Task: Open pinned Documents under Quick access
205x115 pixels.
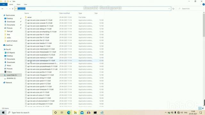Action: click(x=11, y=25)
